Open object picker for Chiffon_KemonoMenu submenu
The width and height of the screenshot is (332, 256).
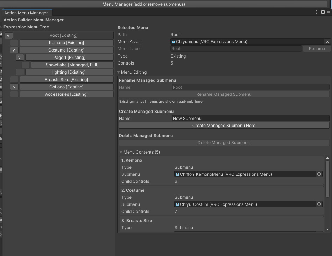point(319,174)
